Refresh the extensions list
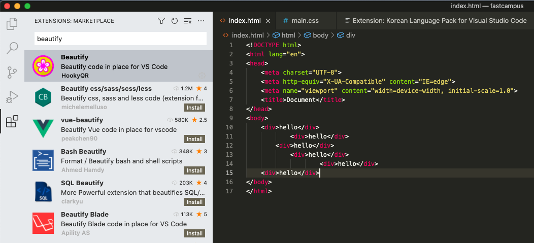This screenshot has height=243, width=534. (x=175, y=21)
